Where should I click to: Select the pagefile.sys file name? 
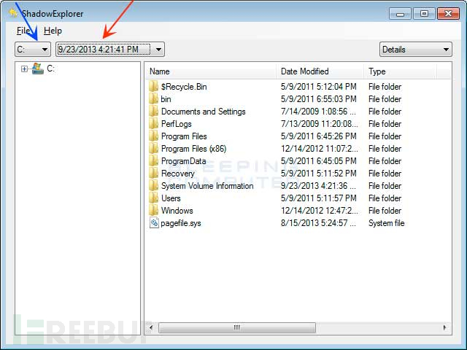(x=181, y=223)
